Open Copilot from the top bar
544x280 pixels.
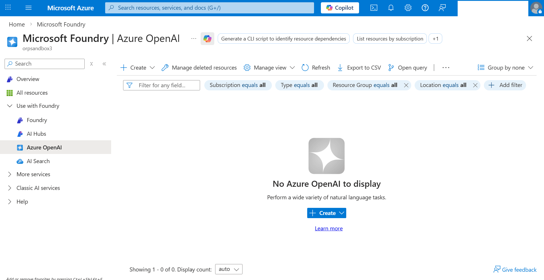pyautogui.click(x=339, y=8)
